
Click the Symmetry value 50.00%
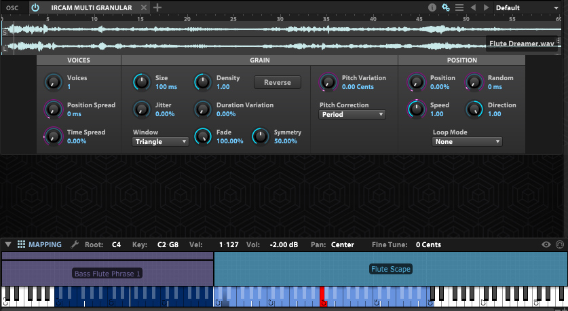[x=286, y=141]
